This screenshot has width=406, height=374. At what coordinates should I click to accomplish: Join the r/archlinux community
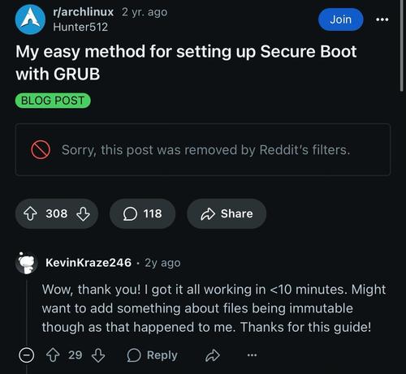pyautogui.click(x=340, y=19)
